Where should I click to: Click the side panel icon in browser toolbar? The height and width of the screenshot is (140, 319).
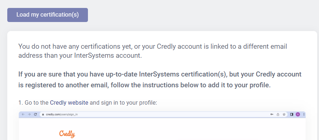(x=291, y=114)
